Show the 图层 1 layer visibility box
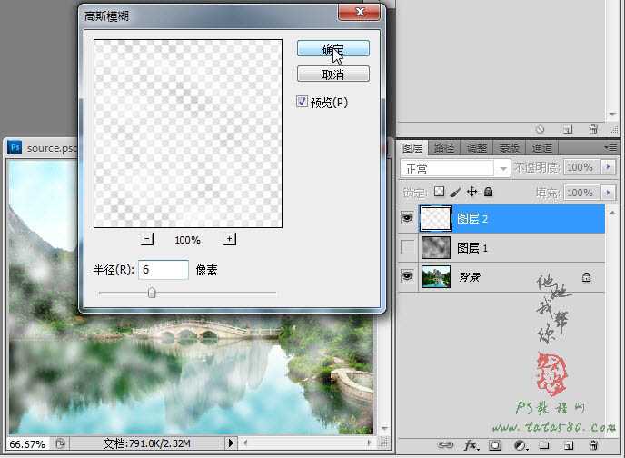 click(x=407, y=247)
